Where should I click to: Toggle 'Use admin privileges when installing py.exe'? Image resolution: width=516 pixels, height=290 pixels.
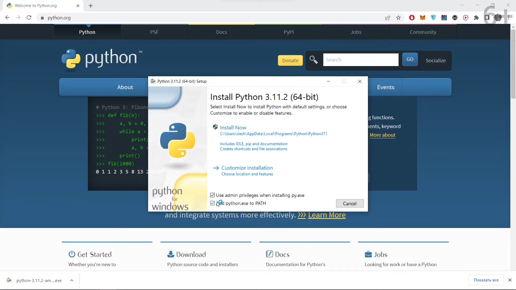tap(212, 195)
